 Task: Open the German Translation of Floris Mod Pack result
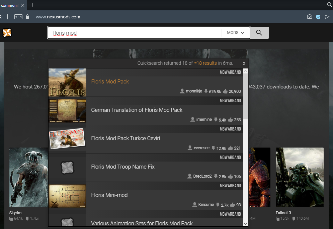[x=137, y=110]
